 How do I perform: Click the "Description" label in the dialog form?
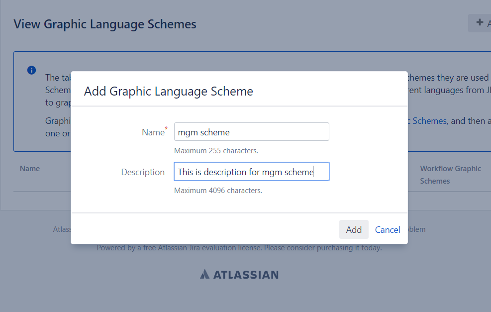[x=143, y=172]
